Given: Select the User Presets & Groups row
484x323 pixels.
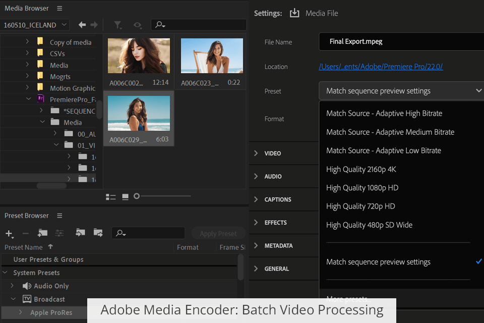Looking at the screenshot, I should [120, 259].
